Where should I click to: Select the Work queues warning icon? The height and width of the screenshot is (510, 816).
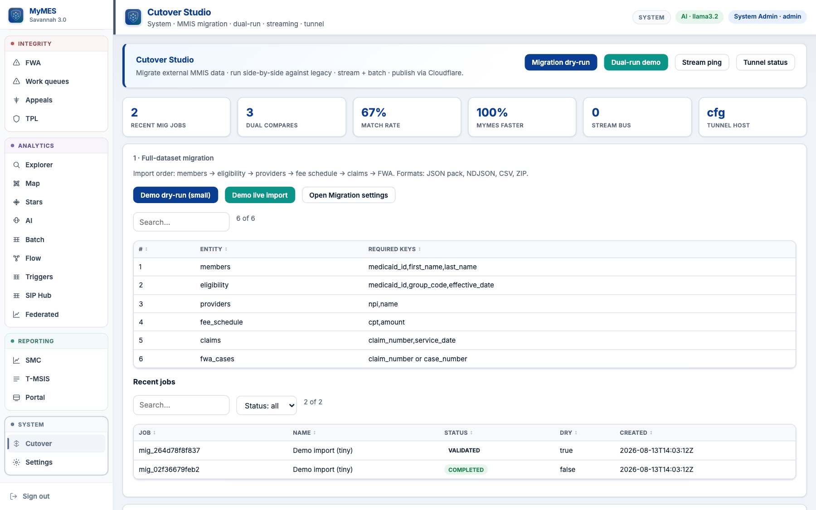(x=16, y=81)
